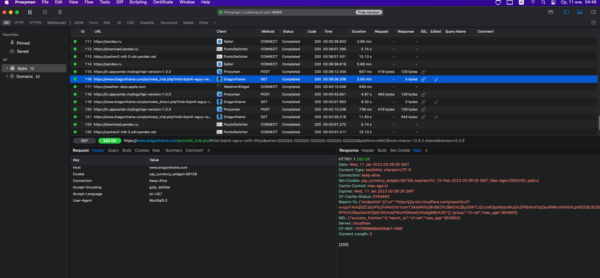The width and height of the screenshot is (600, 278).
Task: Toggle the right panel layout icon
Action: pyautogui.click(x=593, y=12)
